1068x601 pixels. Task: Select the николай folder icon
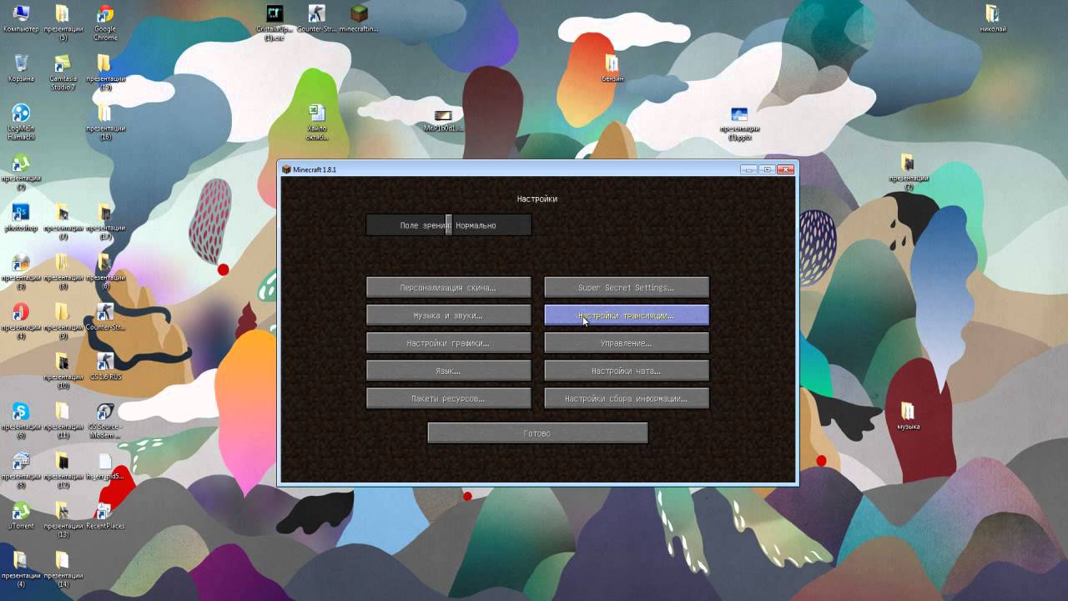[992, 18]
